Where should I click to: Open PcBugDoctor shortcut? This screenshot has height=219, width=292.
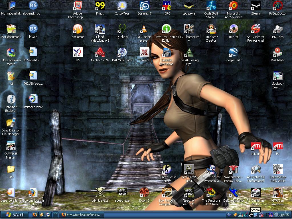point(278,8)
